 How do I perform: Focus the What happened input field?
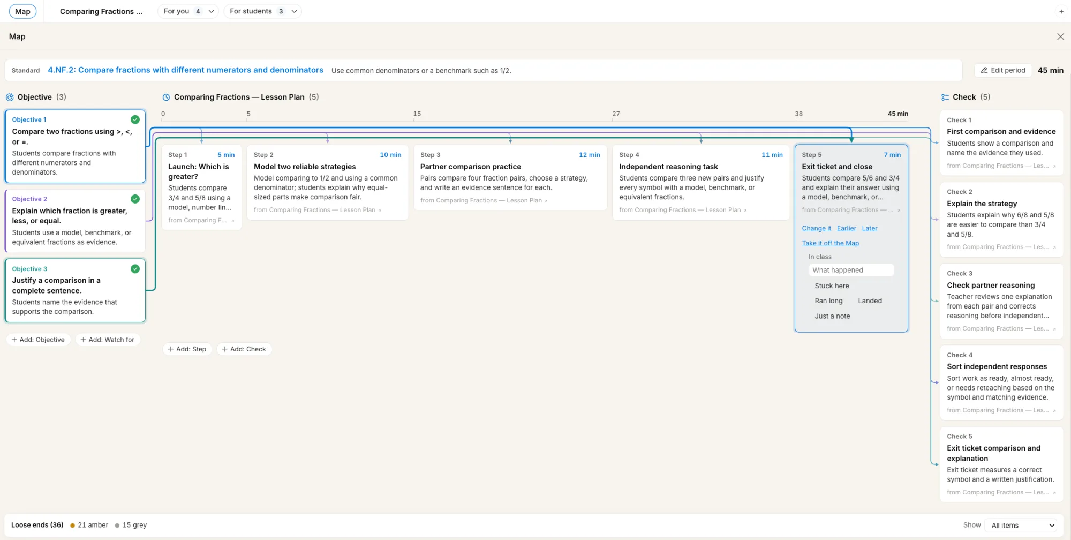[851, 271]
